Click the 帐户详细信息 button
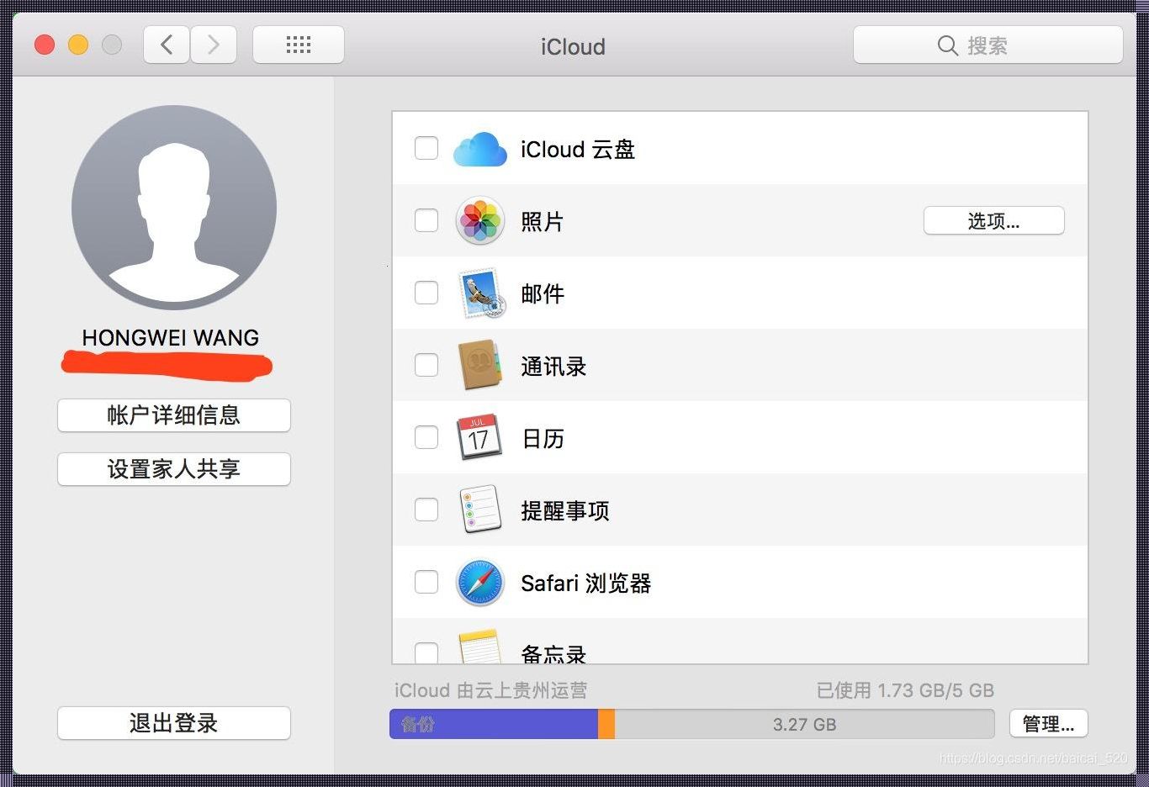 point(174,415)
